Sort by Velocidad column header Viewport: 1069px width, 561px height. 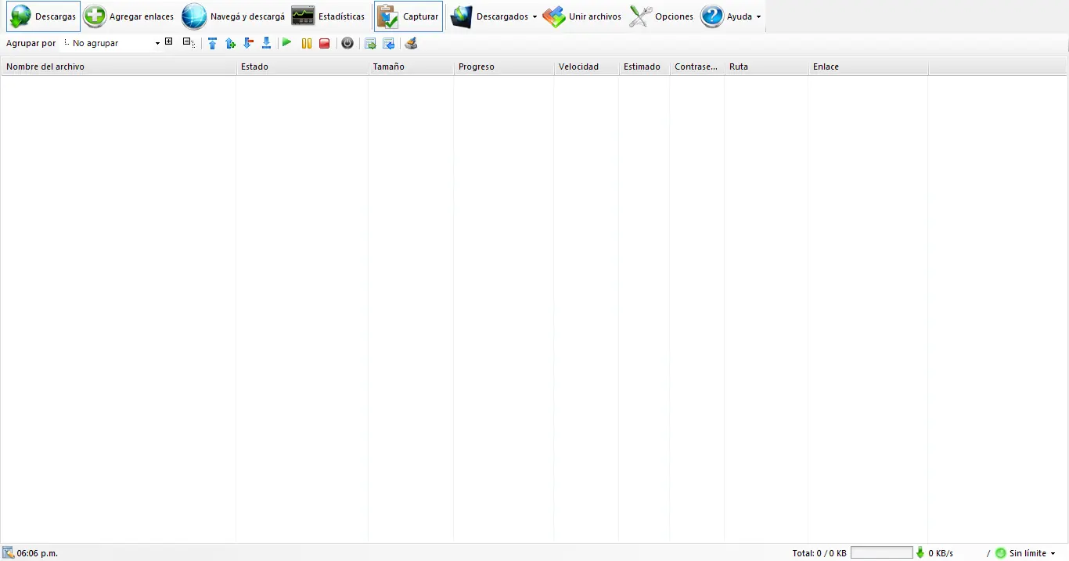586,67
